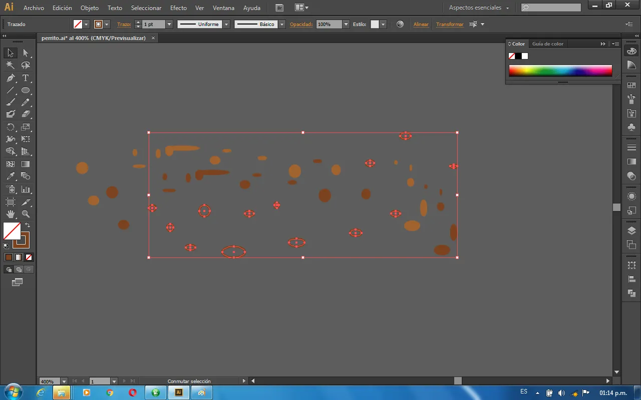Open the Estilo graphic style dropdown
The image size is (641, 400).
(x=383, y=24)
